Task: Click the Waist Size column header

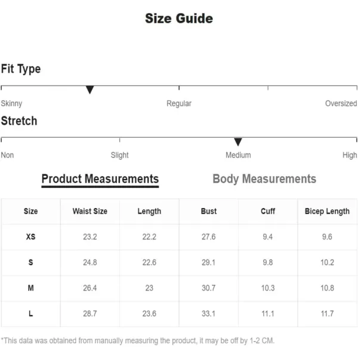Action: (x=90, y=211)
